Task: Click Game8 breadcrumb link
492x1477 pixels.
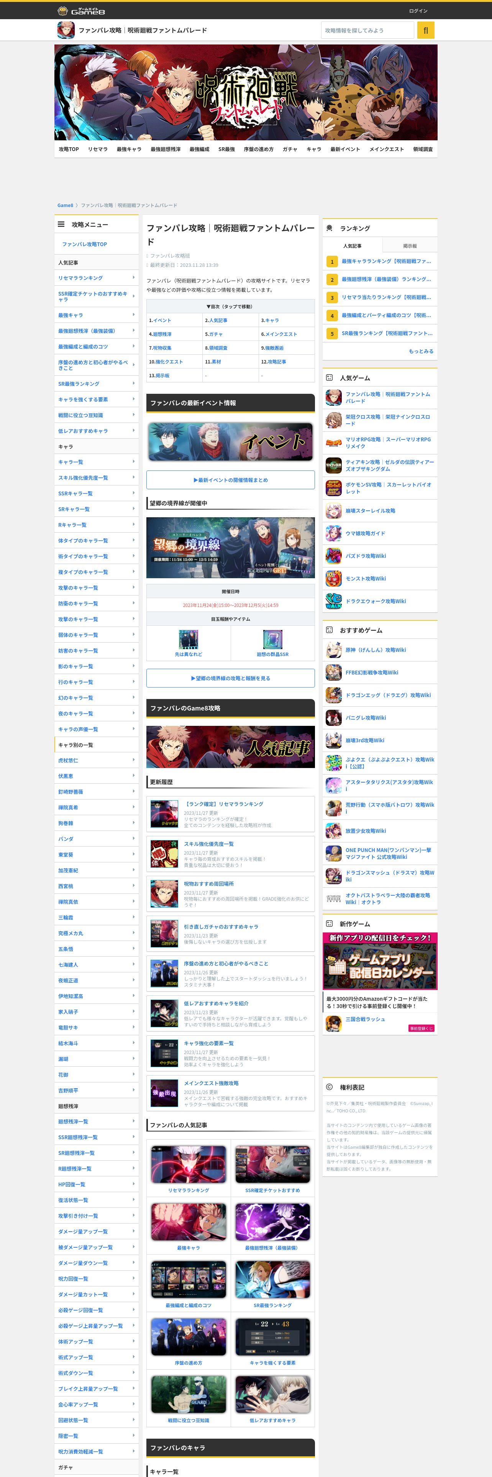Action: point(65,205)
